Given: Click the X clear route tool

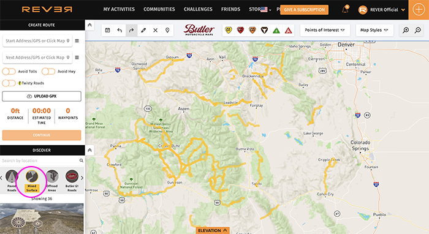Looking at the screenshot, I should (x=156, y=31).
